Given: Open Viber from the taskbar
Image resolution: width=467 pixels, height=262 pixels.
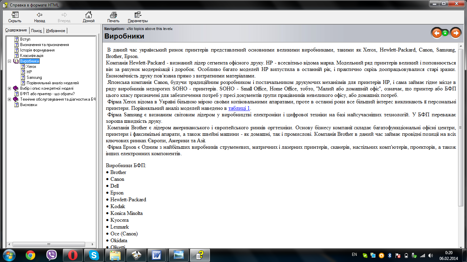Looking at the screenshot, I should tap(52, 255).
